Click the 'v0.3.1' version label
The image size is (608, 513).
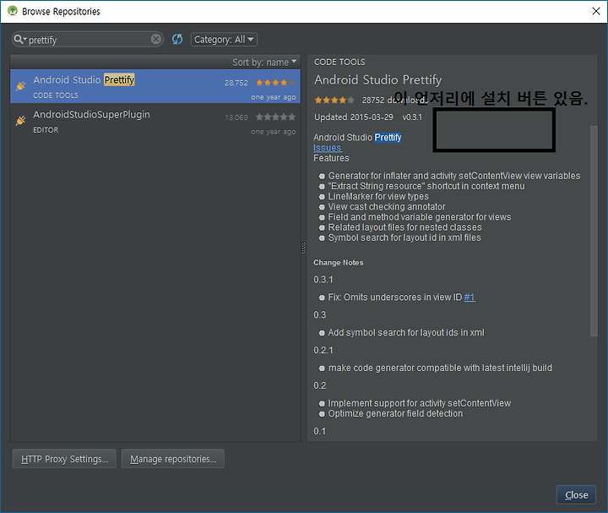click(x=412, y=117)
